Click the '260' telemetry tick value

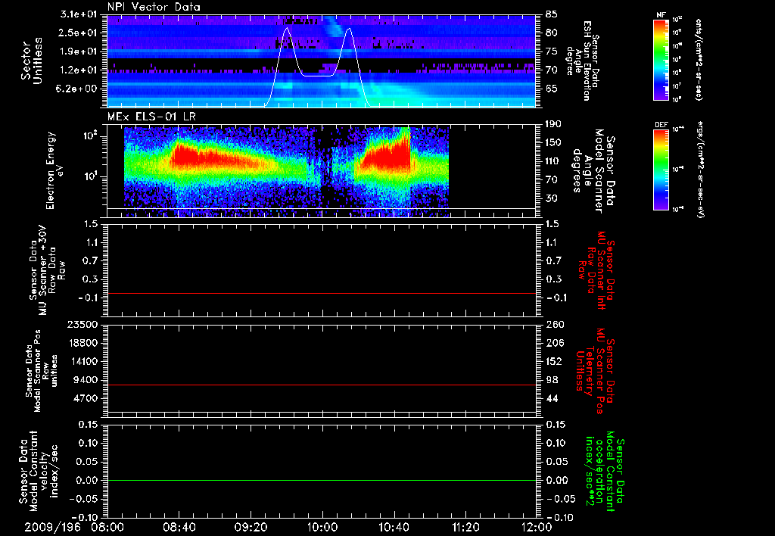(555, 324)
